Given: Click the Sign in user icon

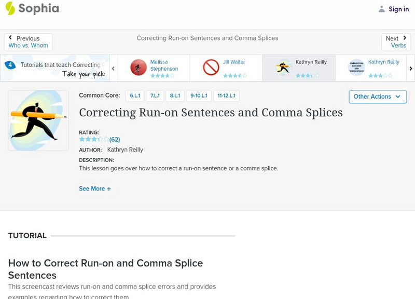Looking at the screenshot, I should pos(382,9).
